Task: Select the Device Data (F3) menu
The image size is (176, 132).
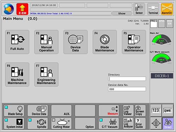Action: (x=75, y=42)
